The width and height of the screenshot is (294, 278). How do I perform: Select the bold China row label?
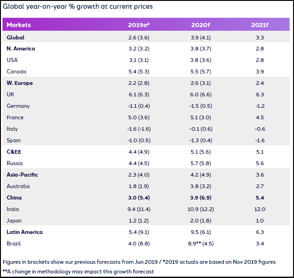click(x=14, y=198)
